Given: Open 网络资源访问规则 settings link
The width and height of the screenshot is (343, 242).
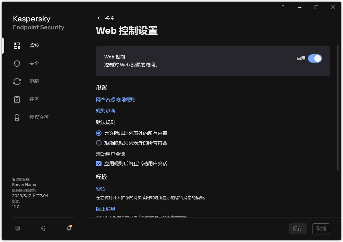Looking at the screenshot, I should pyautogui.click(x=115, y=99).
